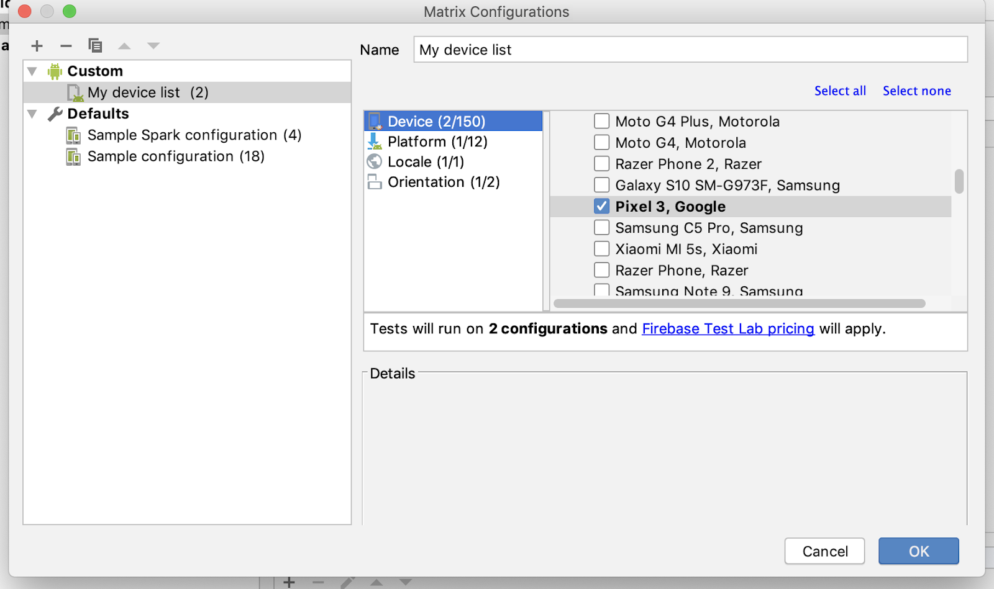Click the move down arrow icon

coord(153,46)
